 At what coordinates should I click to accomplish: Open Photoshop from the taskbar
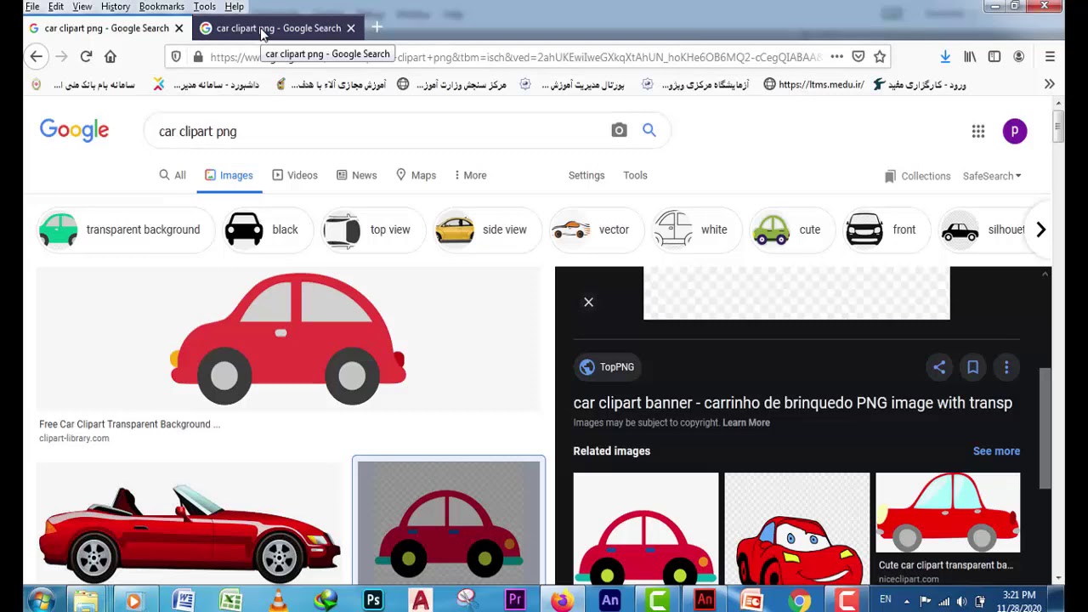(373, 600)
